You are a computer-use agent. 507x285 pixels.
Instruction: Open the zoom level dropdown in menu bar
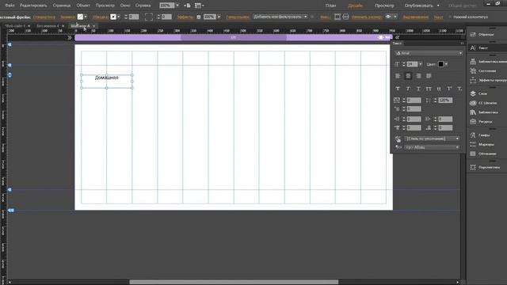coord(177,6)
